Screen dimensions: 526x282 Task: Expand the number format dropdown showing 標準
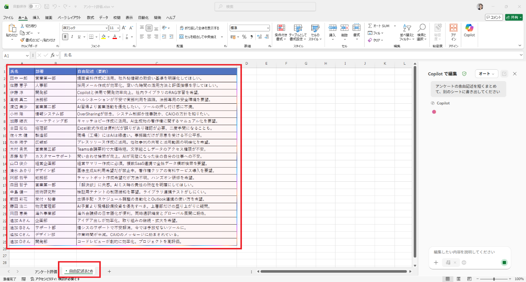coord(268,28)
